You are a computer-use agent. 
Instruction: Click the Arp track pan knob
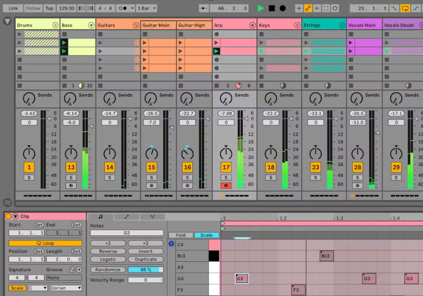(226, 153)
